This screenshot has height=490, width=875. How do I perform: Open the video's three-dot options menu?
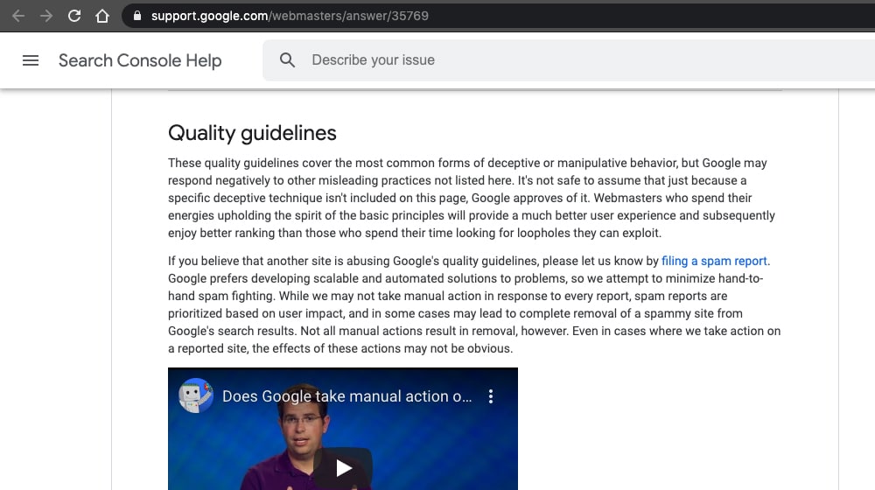coord(491,396)
